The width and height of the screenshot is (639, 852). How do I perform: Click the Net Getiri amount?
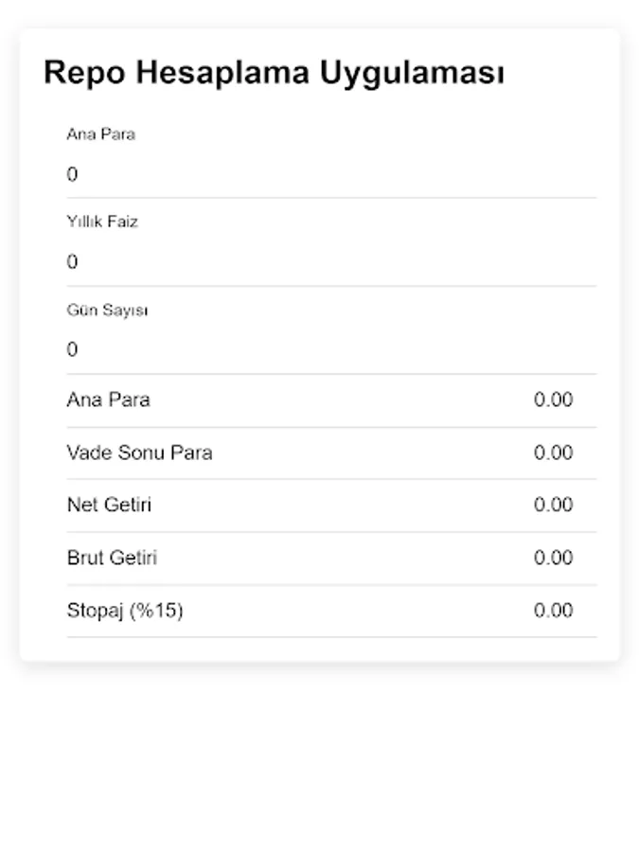pyautogui.click(x=553, y=505)
